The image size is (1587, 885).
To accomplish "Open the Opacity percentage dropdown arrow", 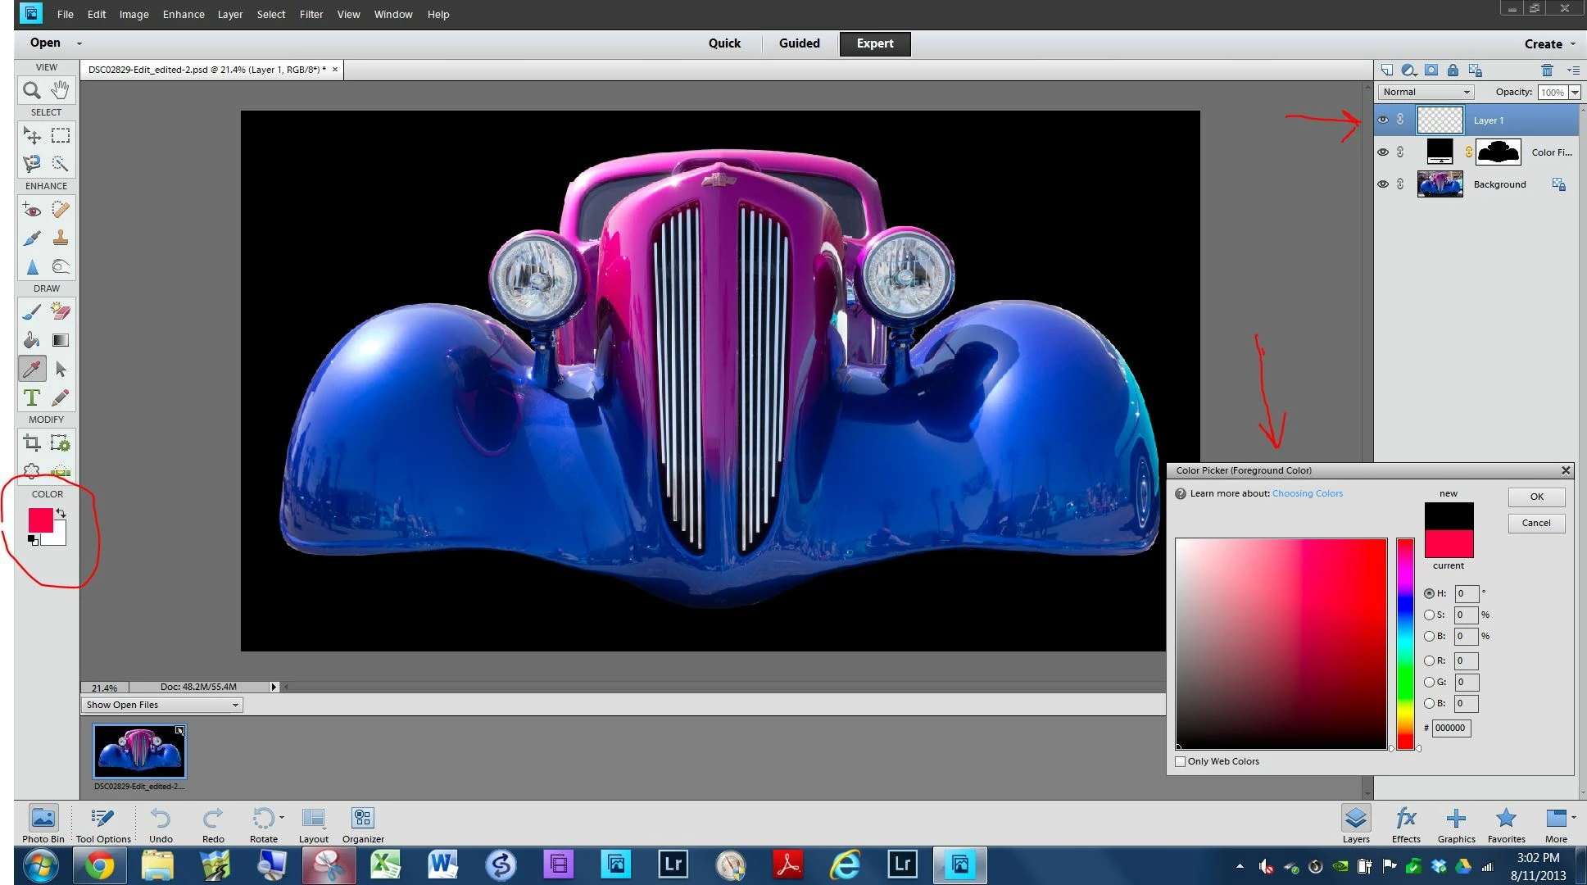I will tap(1575, 92).
